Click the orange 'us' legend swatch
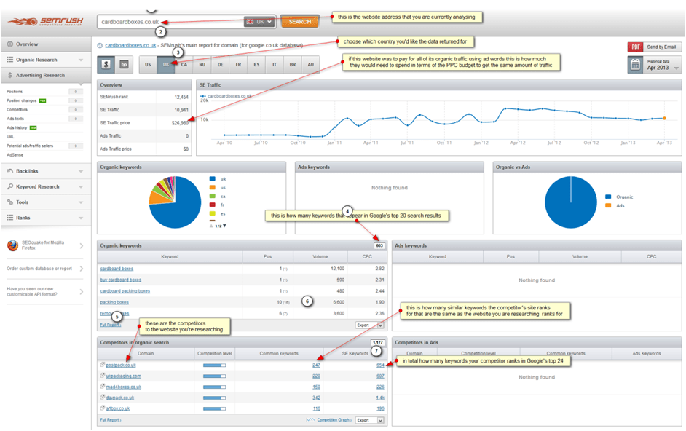The height and width of the screenshot is (431, 686). click(x=212, y=187)
